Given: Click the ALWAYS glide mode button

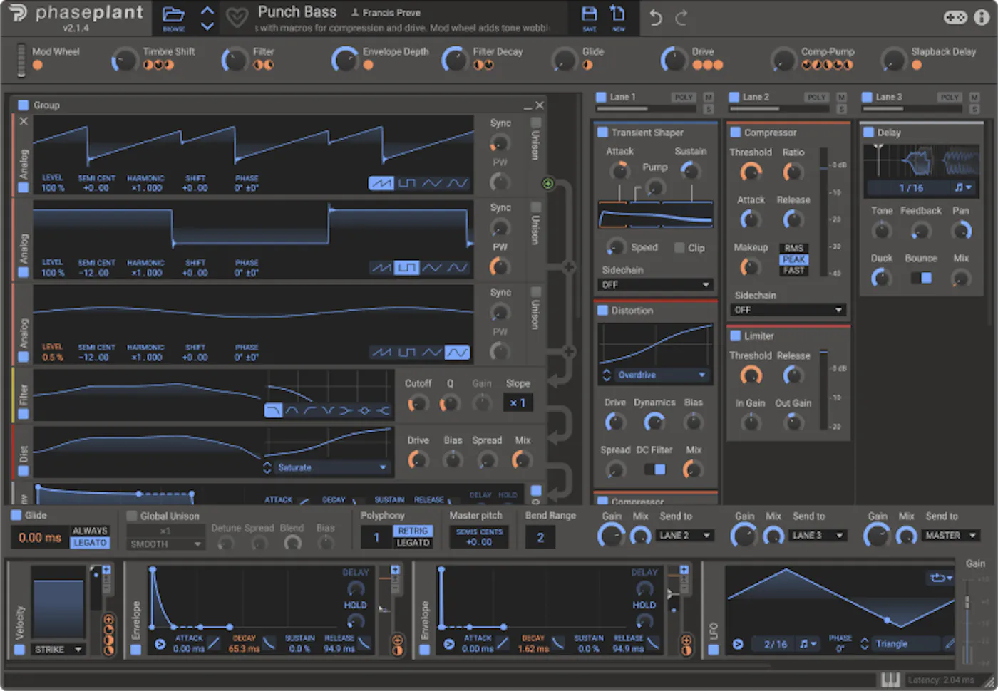Looking at the screenshot, I should coord(90,531).
